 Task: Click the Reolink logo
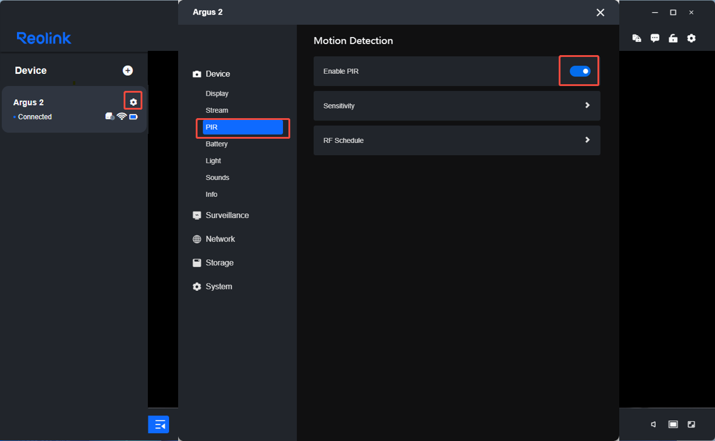click(44, 38)
